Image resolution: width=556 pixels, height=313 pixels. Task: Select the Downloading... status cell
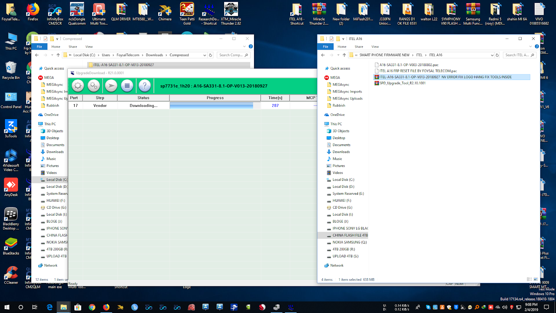tap(144, 105)
